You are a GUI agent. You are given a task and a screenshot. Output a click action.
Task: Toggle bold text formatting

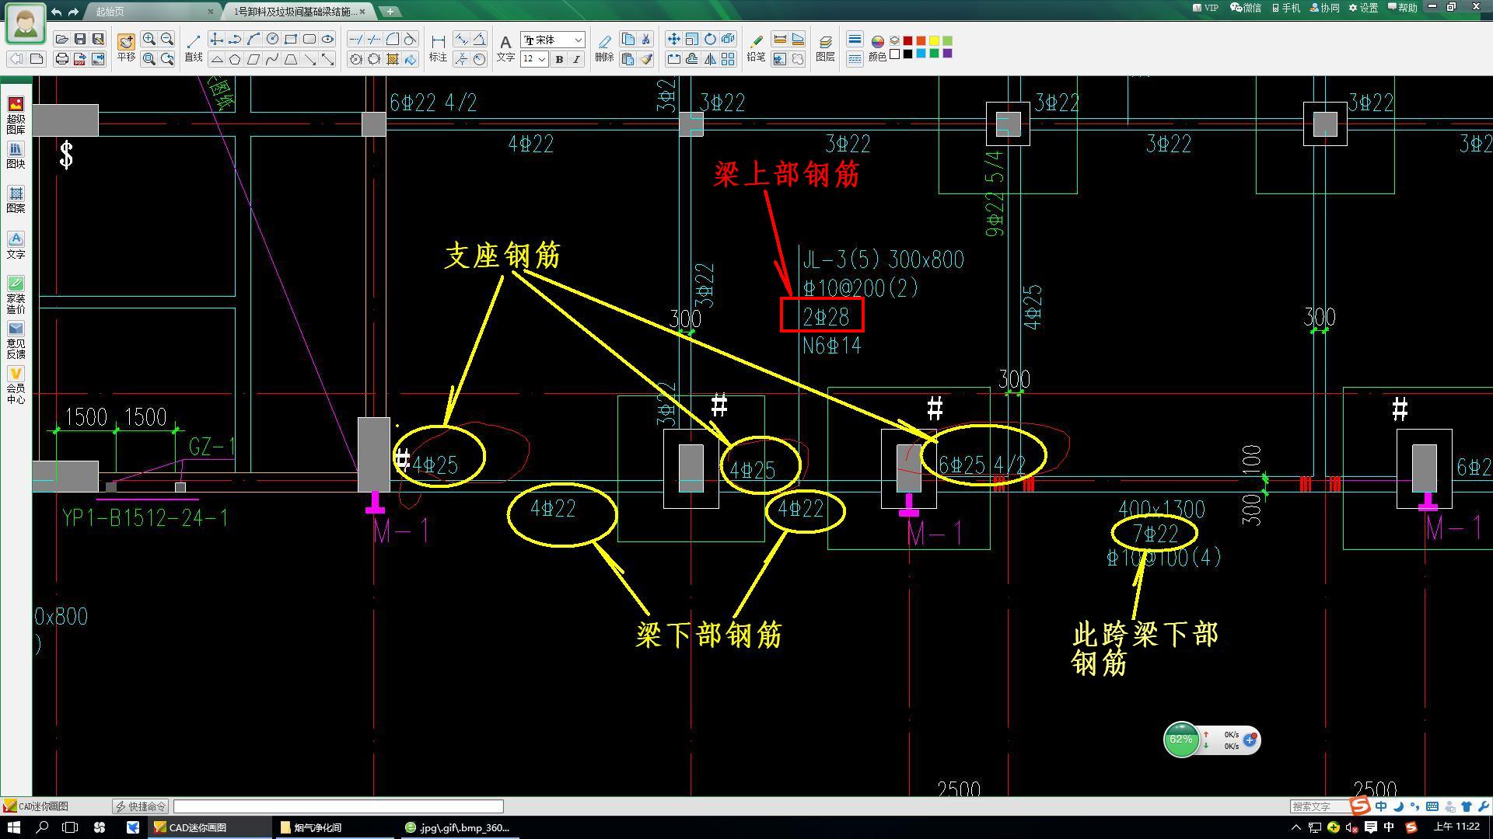pos(559,59)
